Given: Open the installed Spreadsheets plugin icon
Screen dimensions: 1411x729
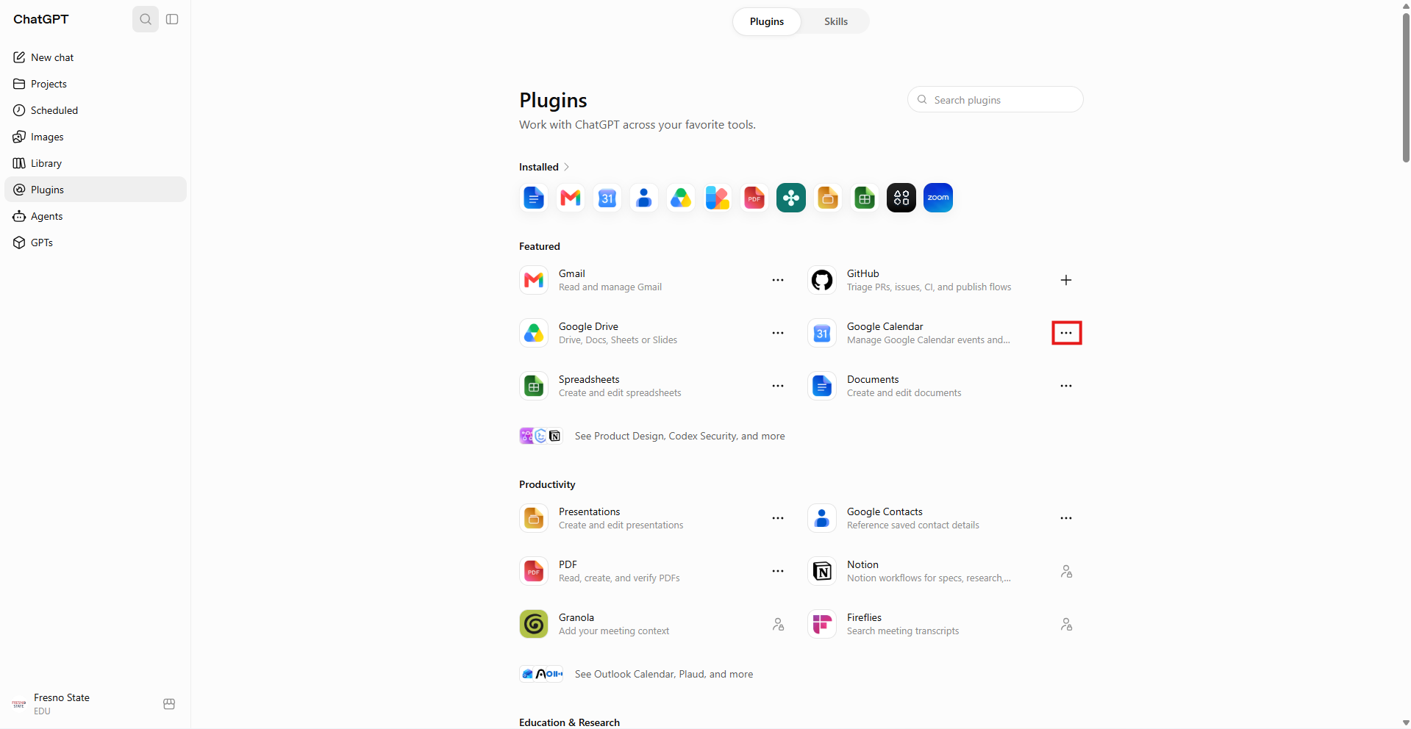Looking at the screenshot, I should pos(865,198).
